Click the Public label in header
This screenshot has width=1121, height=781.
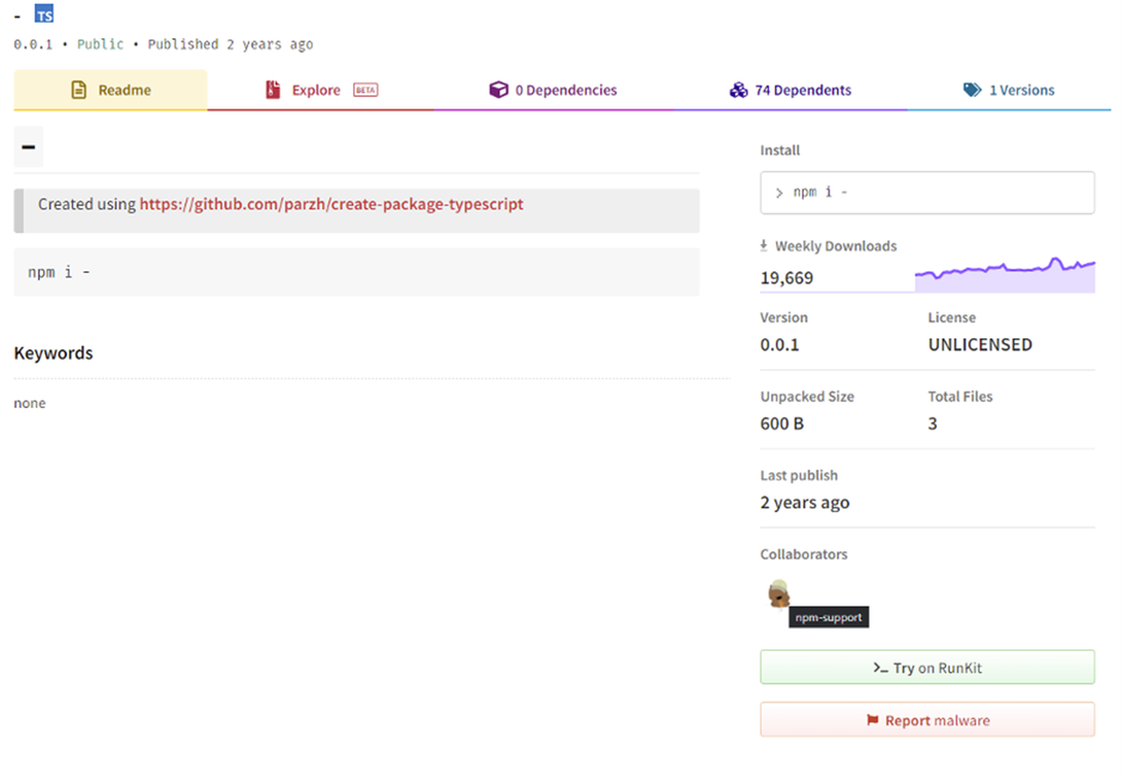coord(100,44)
